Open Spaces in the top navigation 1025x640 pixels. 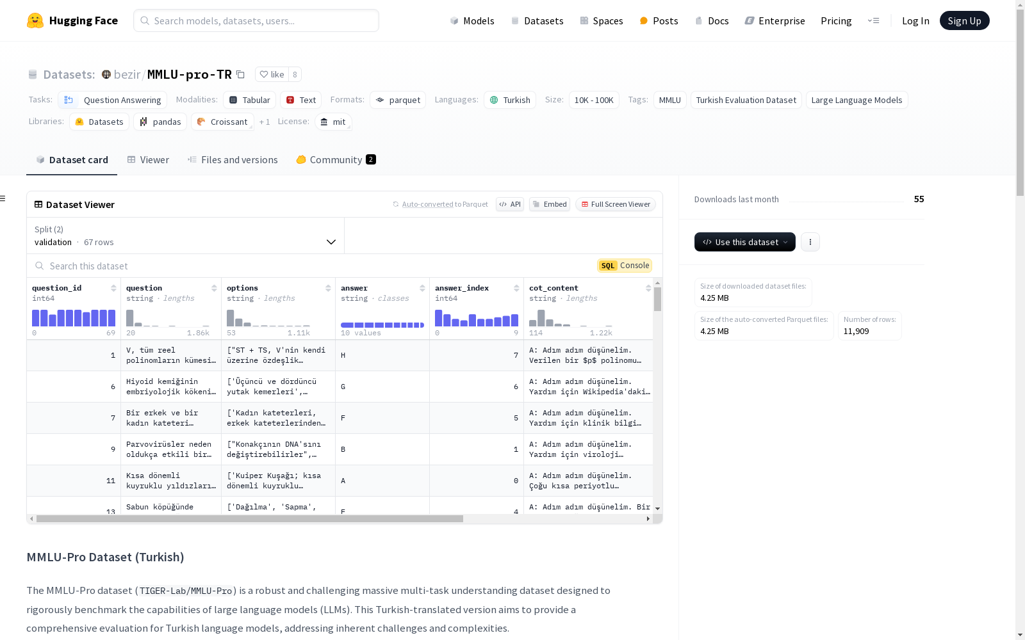[601, 20]
